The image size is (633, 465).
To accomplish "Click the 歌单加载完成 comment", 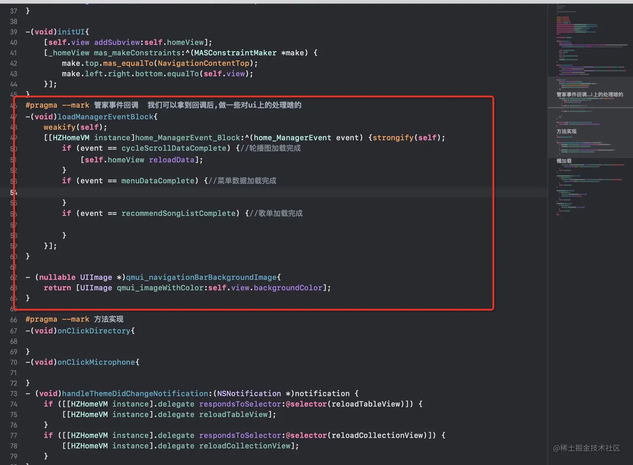I will [x=276, y=213].
